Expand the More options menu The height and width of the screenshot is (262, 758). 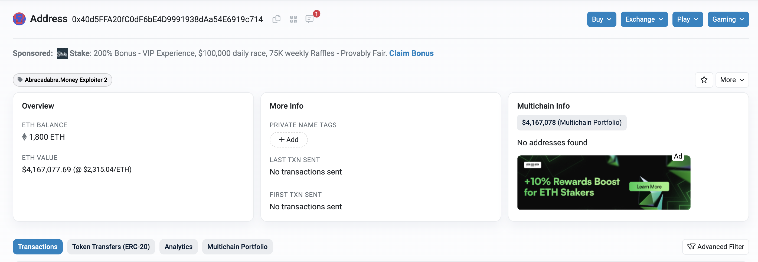click(732, 80)
